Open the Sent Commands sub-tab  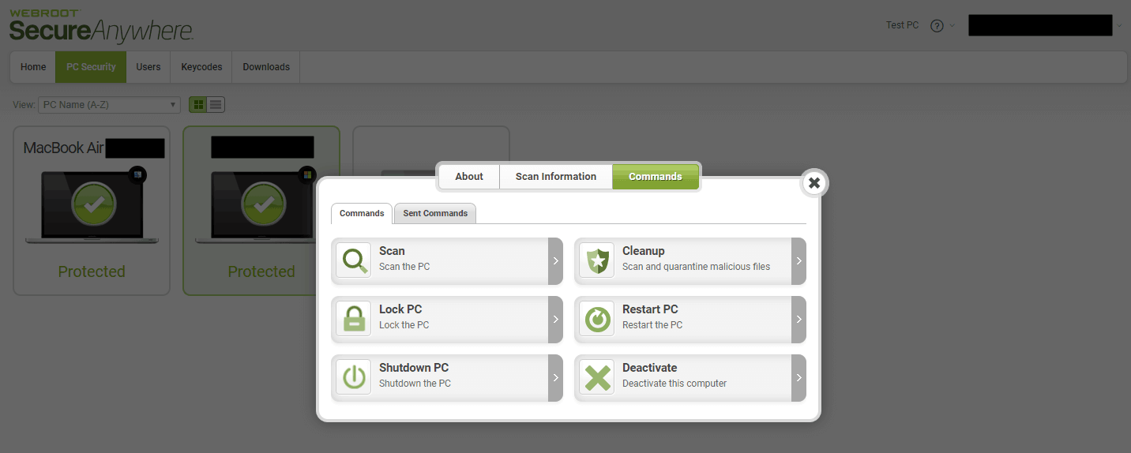coord(435,213)
